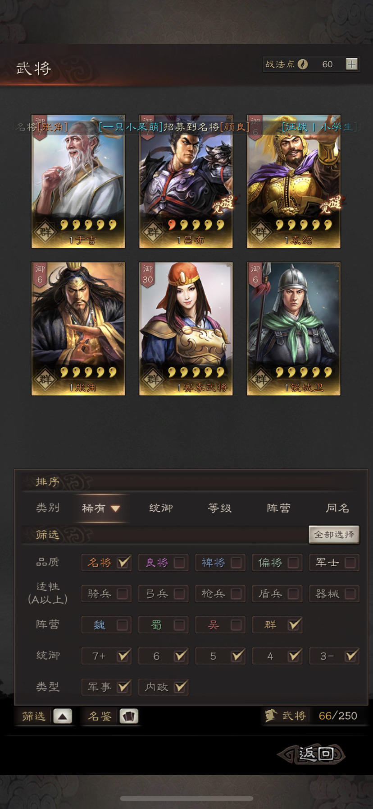Click the 返回 back button
373x809 pixels.
[311, 754]
